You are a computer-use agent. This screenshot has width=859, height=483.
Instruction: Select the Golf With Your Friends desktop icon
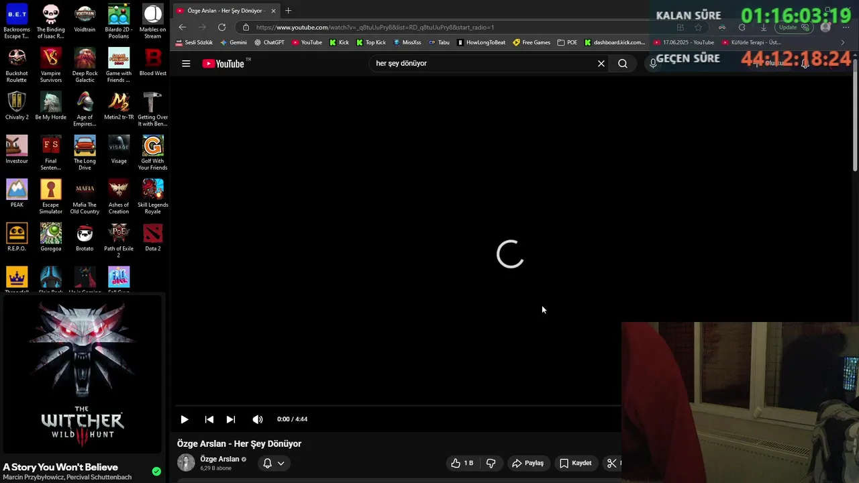(x=152, y=153)
